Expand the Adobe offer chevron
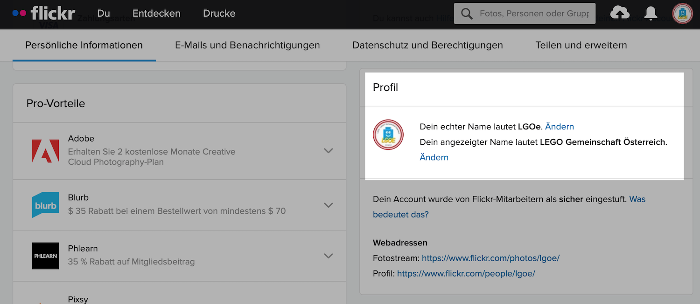The width and height of the screenshot is (700, 304). [329, 151]
